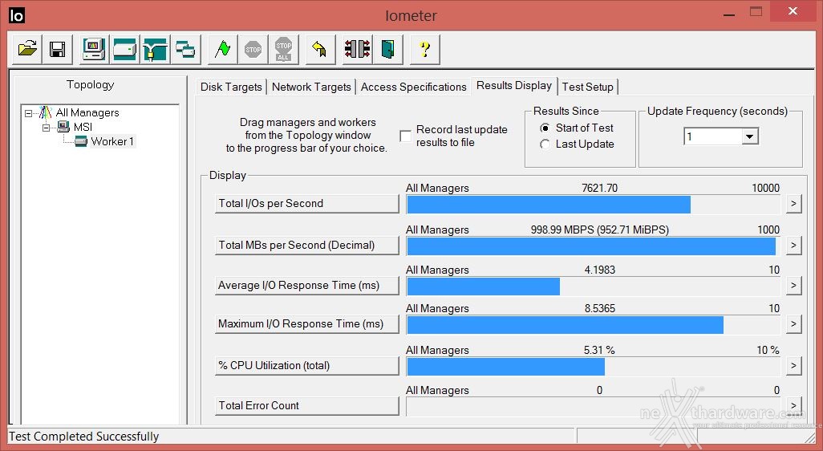Viewport: 823px width, 451px height.
Task: Open Update Frequency seconds dropdown
Action: pyautogui.click(x=749, y=137)
